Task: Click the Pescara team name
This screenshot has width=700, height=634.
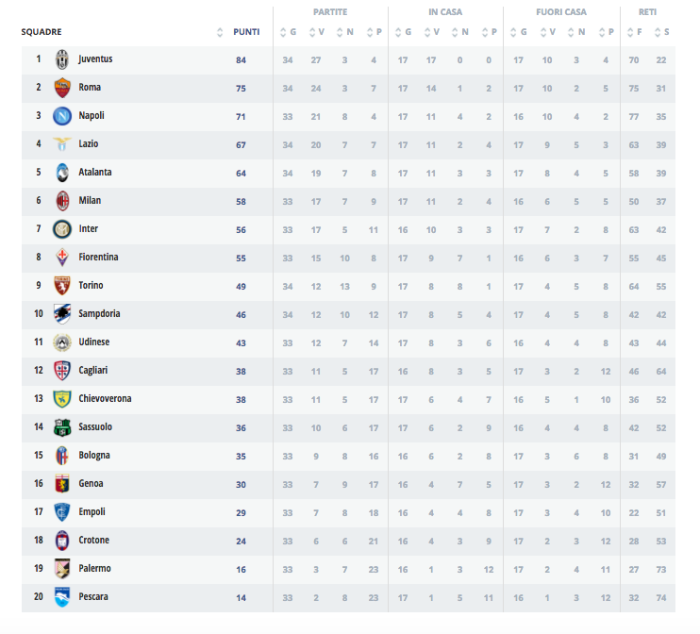Action: click(x=93, y=597)
